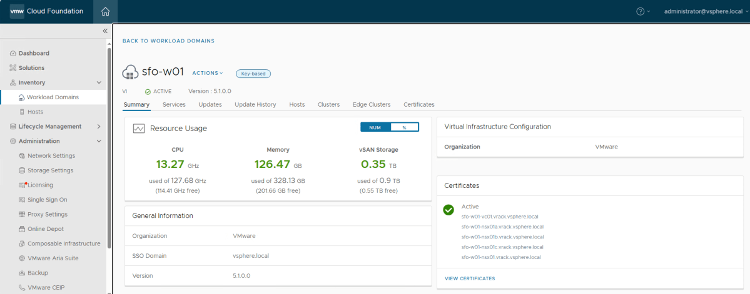750x294 pixels.
Task: Open the Hosts tab
Action: pyautogui.click(x=297, y=104)
